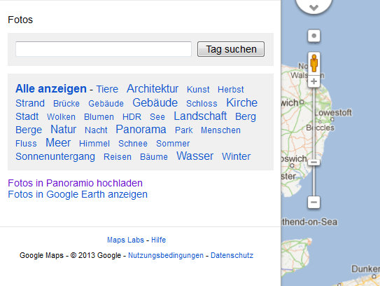Screen dimensions: 380x286
Task: Show photos tagged Menschen
Action: click(220, 130)
